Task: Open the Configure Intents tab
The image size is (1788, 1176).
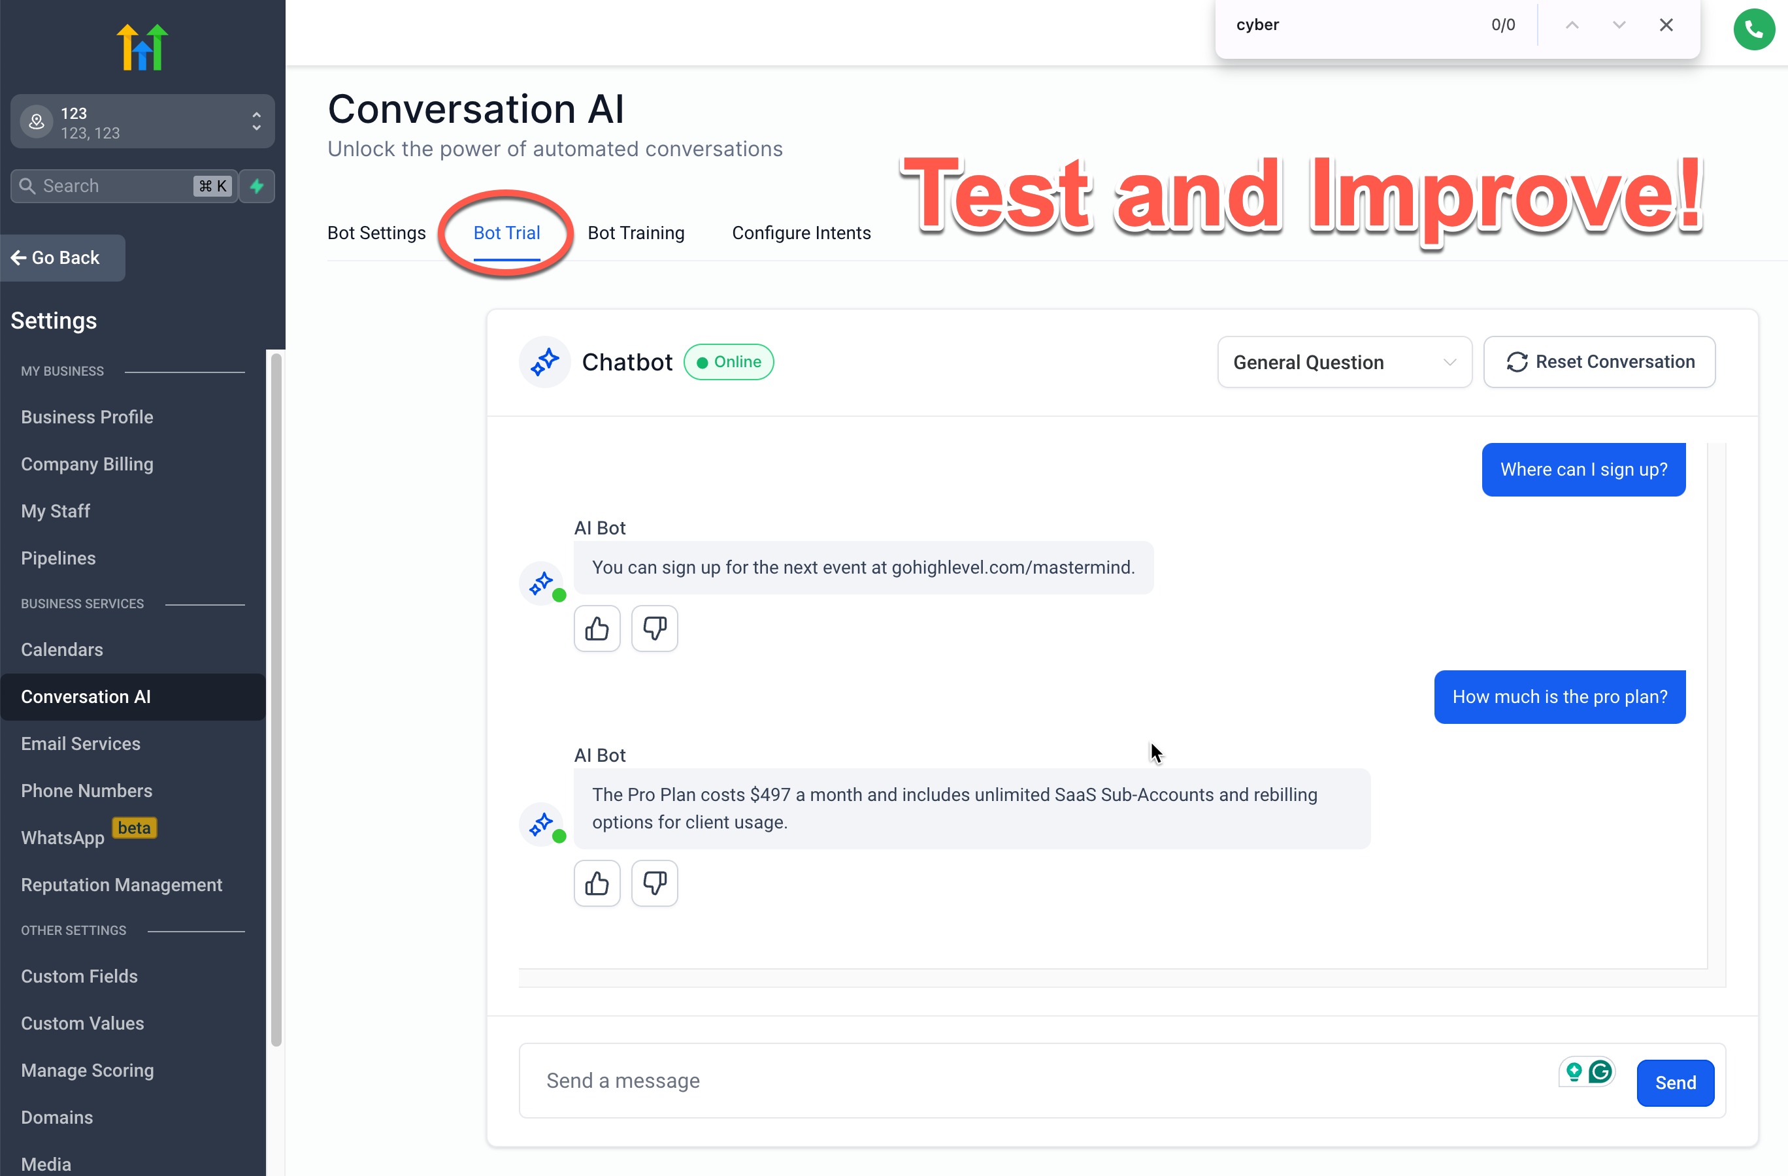Action: click(x=801, y=233)
